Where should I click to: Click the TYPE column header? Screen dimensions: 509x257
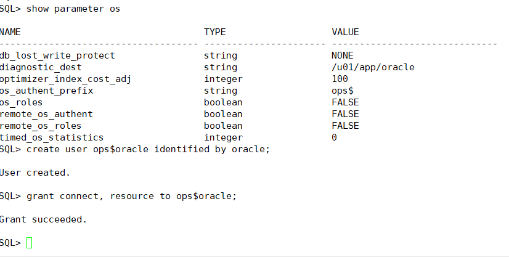coord(215,32)
